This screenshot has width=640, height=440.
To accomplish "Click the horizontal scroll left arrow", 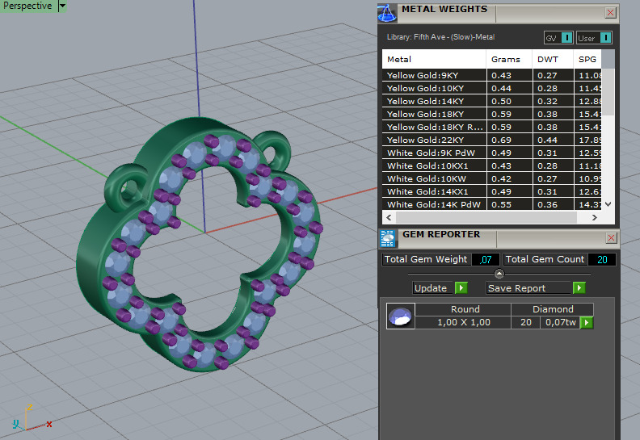I will (x=389, y=218).
